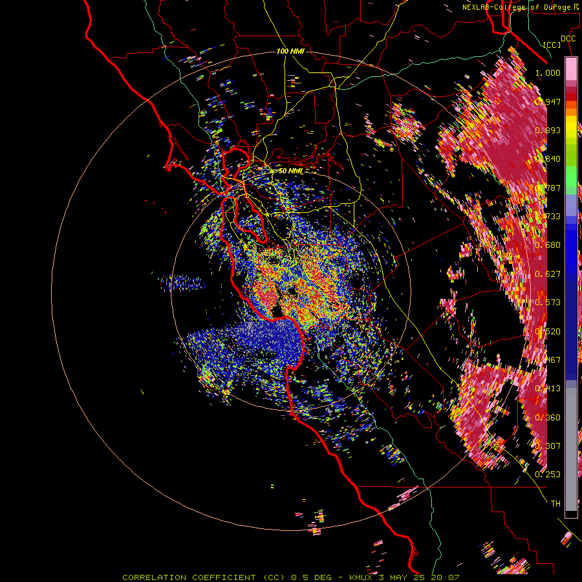
Task: Click the 0.627 legend value
Action: coord(548,274)
